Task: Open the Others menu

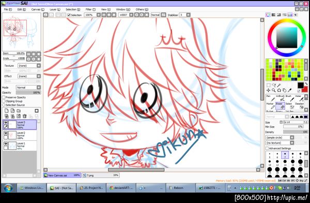Action: pyautogui.click(x=142, y=9)
